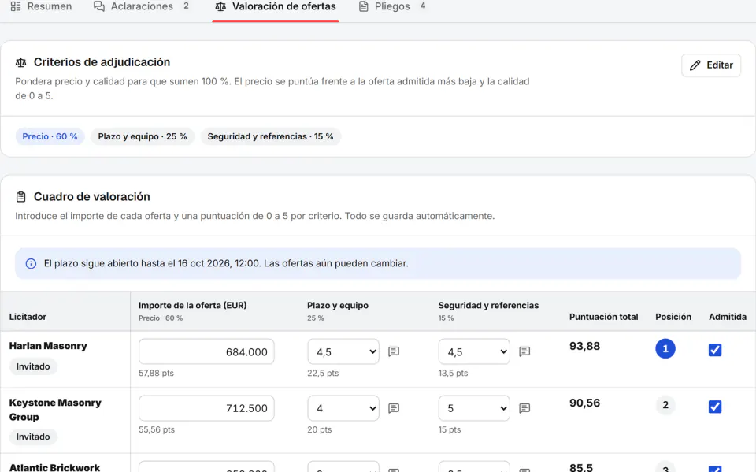756x472 pixels.
Task: Open comment for Keystone Masonry Plazo y equipo
Action: 394,408
